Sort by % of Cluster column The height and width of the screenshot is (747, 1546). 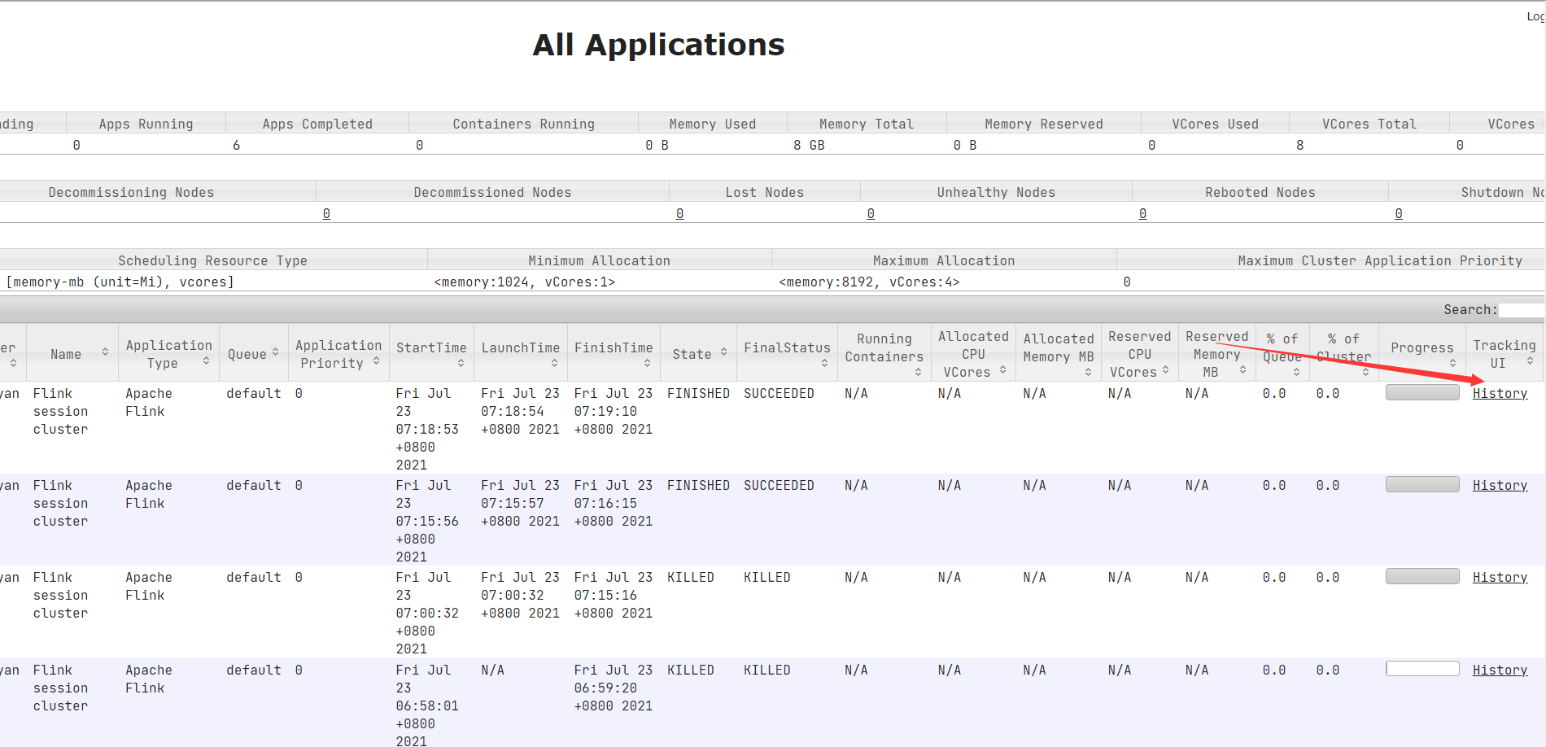tap(1343, 354)
